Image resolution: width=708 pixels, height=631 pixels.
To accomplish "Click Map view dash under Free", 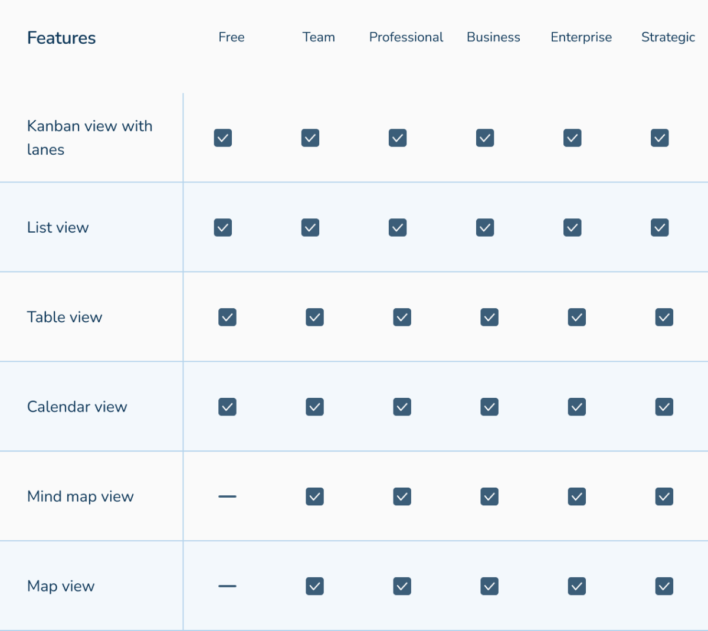I will pyautogui.click(x=227, y=586).
